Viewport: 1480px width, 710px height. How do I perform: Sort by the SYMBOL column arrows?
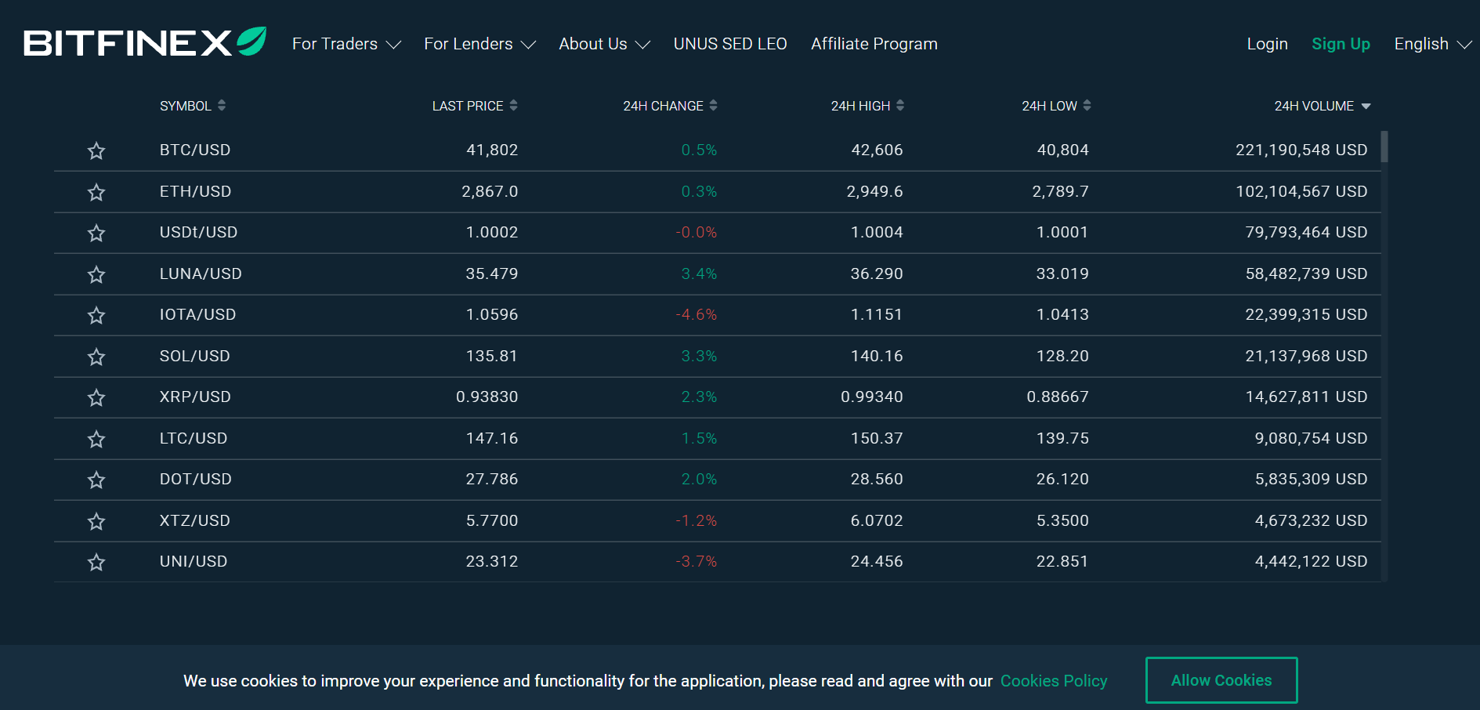(x=222, y=105)
